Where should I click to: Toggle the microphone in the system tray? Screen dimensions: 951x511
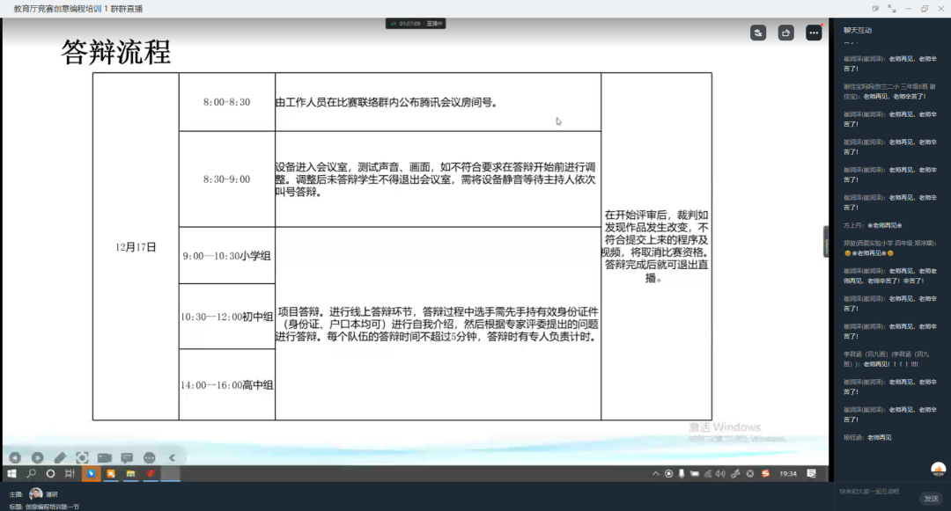(682, 472)
